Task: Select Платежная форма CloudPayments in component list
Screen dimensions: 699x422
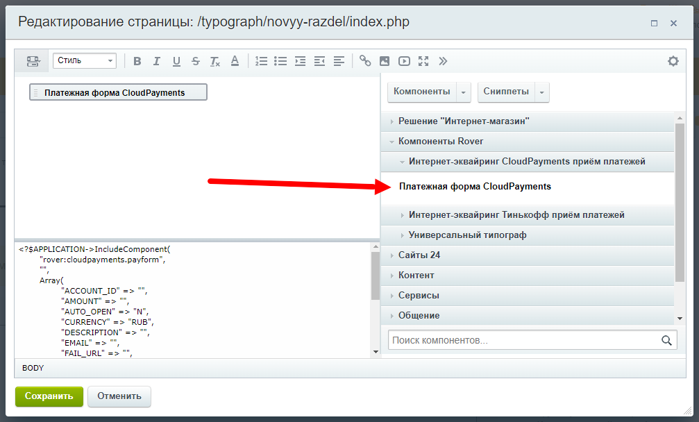Action: [475, 186]
